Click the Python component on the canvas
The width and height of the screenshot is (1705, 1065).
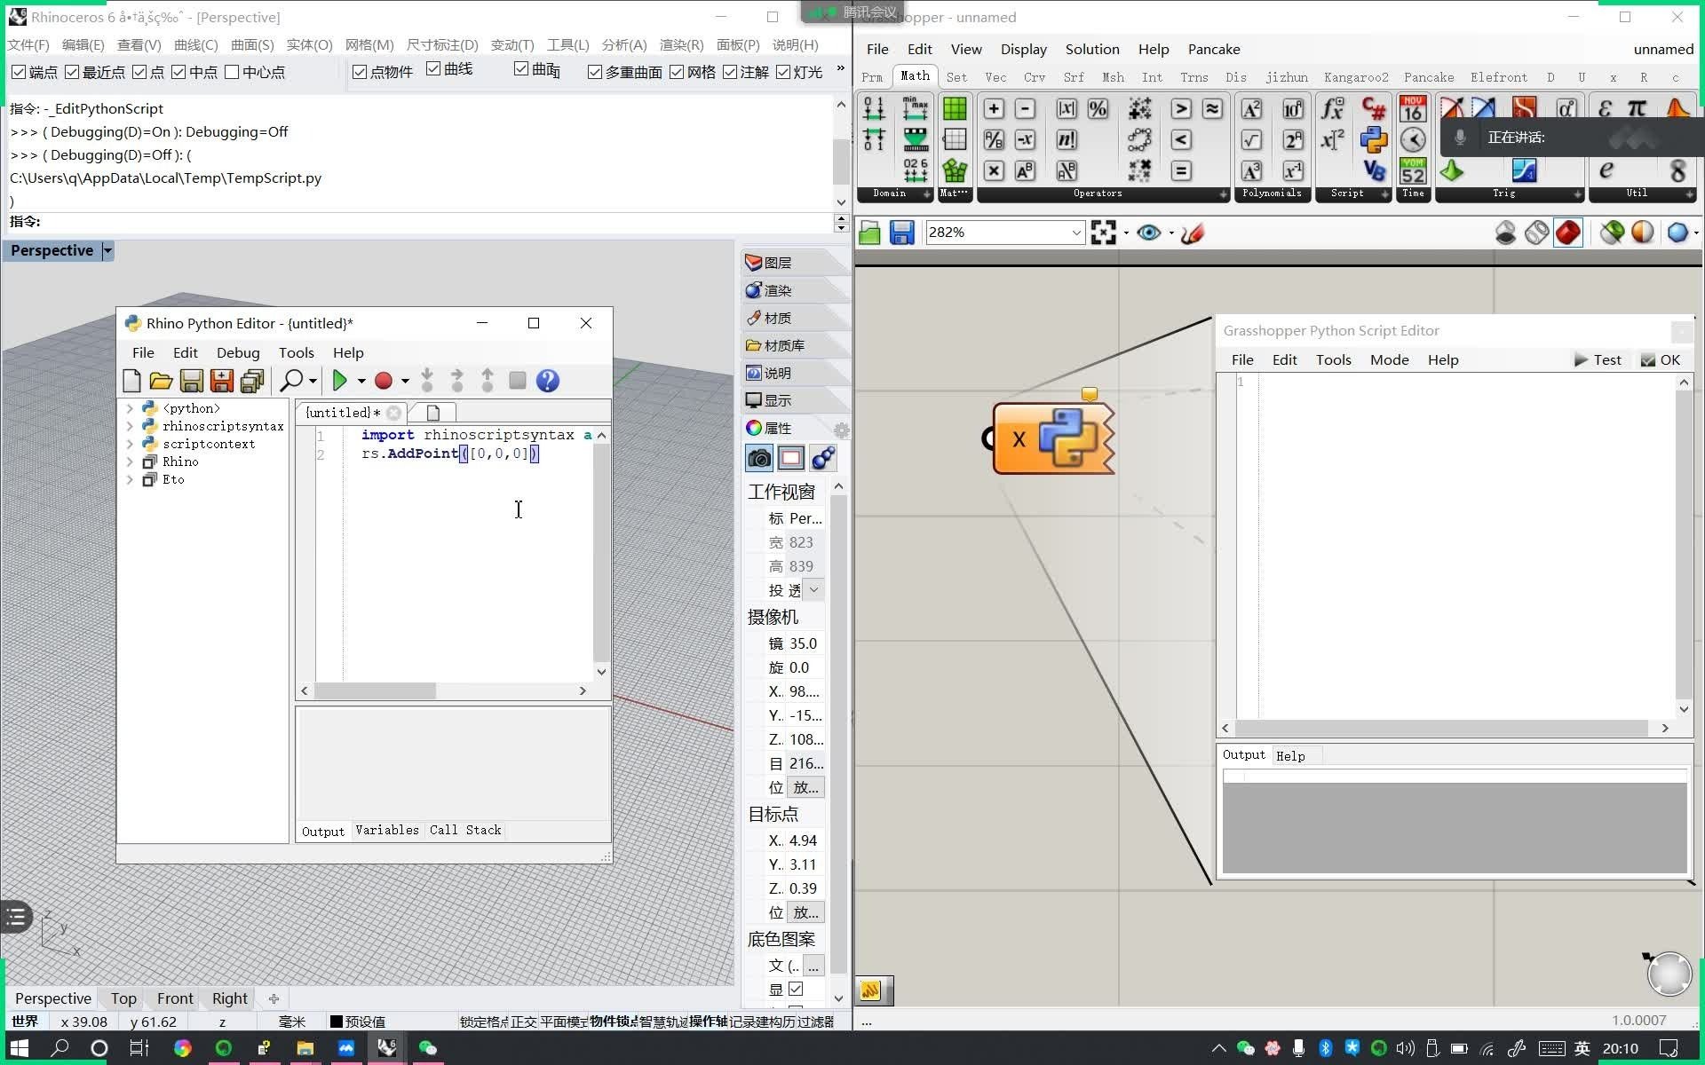pos(1066,438)
